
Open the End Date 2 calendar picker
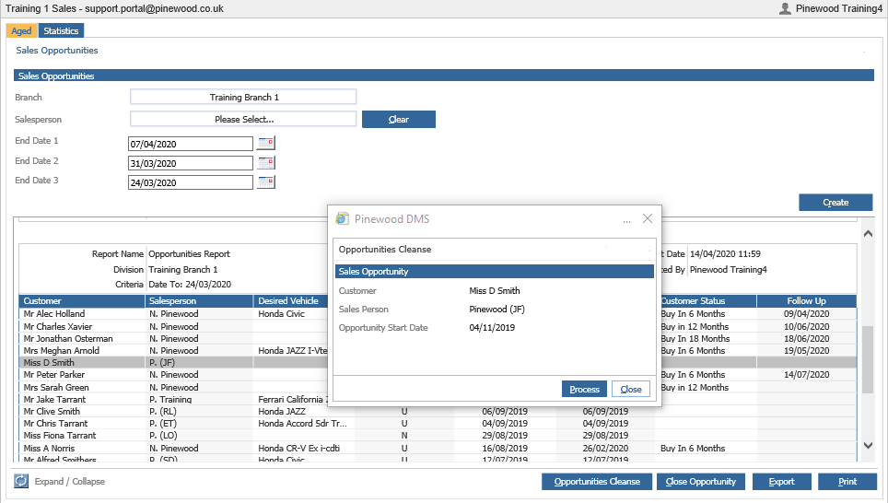tap(266, 162)
